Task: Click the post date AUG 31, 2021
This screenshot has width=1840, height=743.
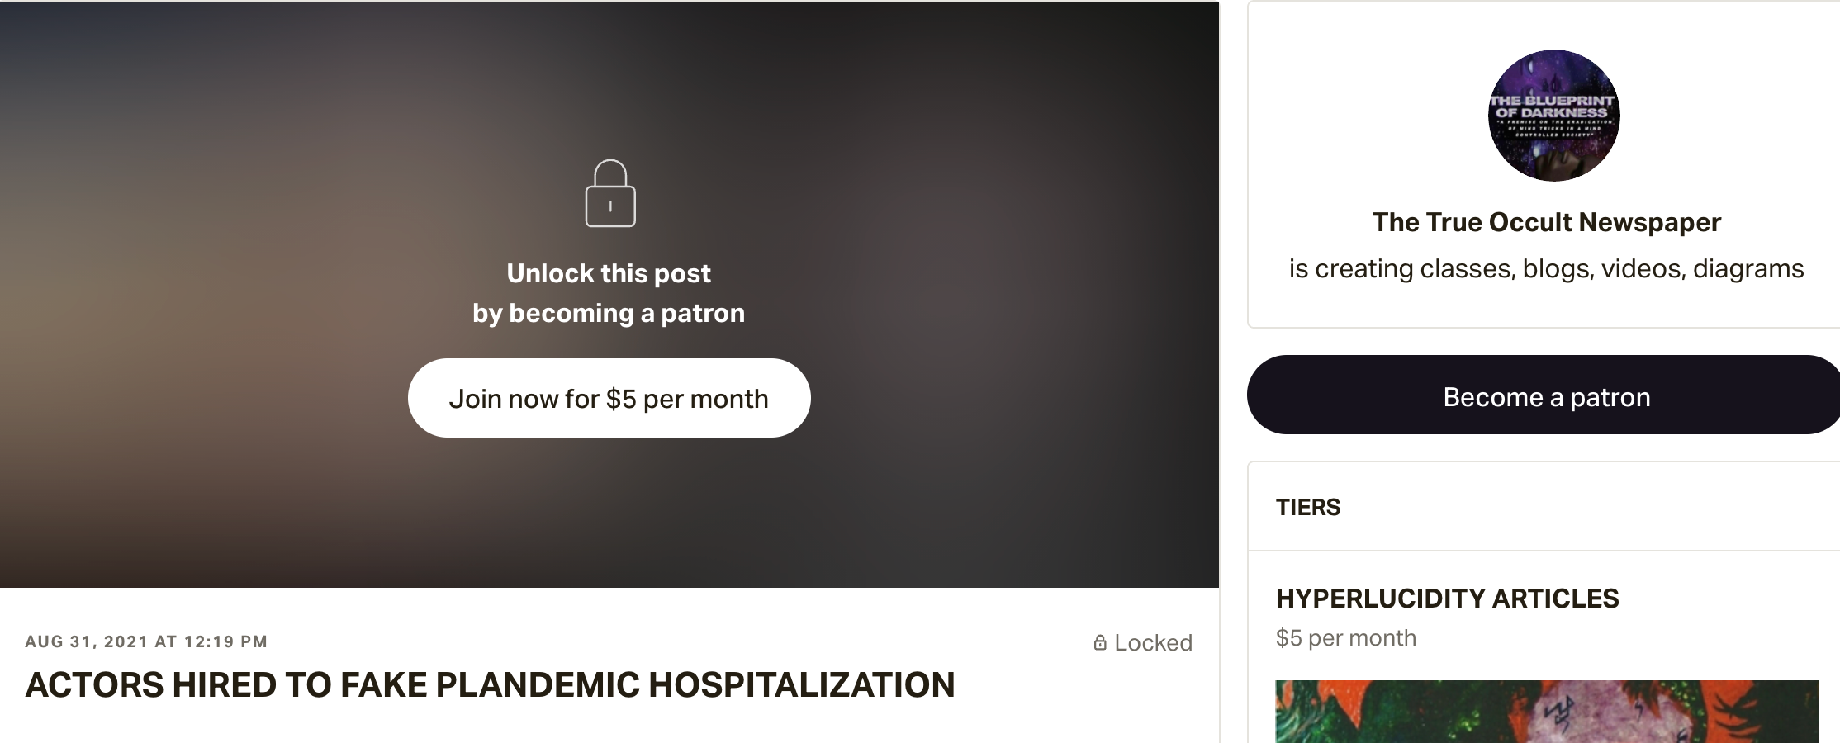Action: click(147, 642)
